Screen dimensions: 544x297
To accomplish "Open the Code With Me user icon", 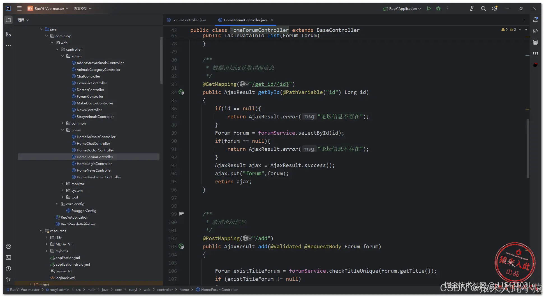I will 472,8.
